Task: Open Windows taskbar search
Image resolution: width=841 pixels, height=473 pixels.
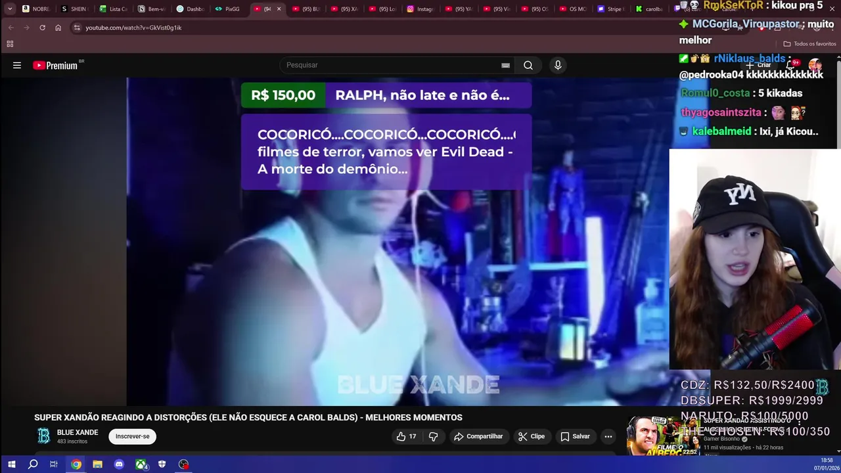Action: tap(33, 464)
